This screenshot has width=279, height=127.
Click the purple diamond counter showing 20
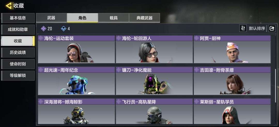[47, 29]
